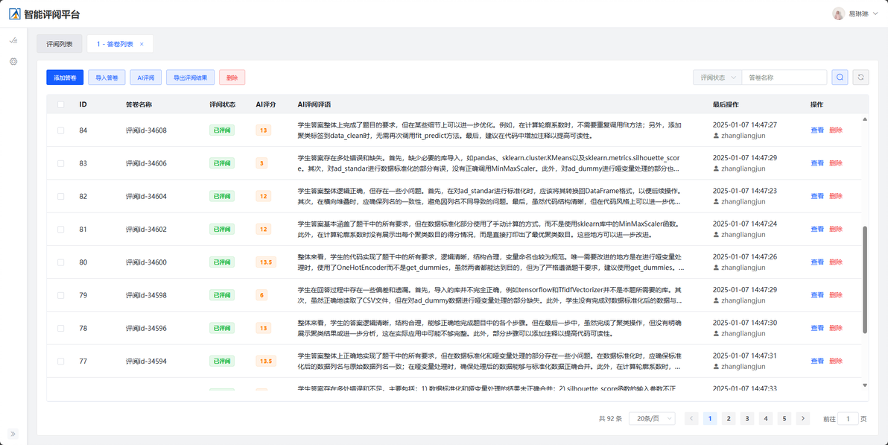Open the 20条/页 page size dropdown
888x445 pixels.
click(x=652, y=418)
